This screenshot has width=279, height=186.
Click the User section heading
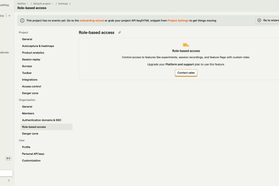point(22,140)
